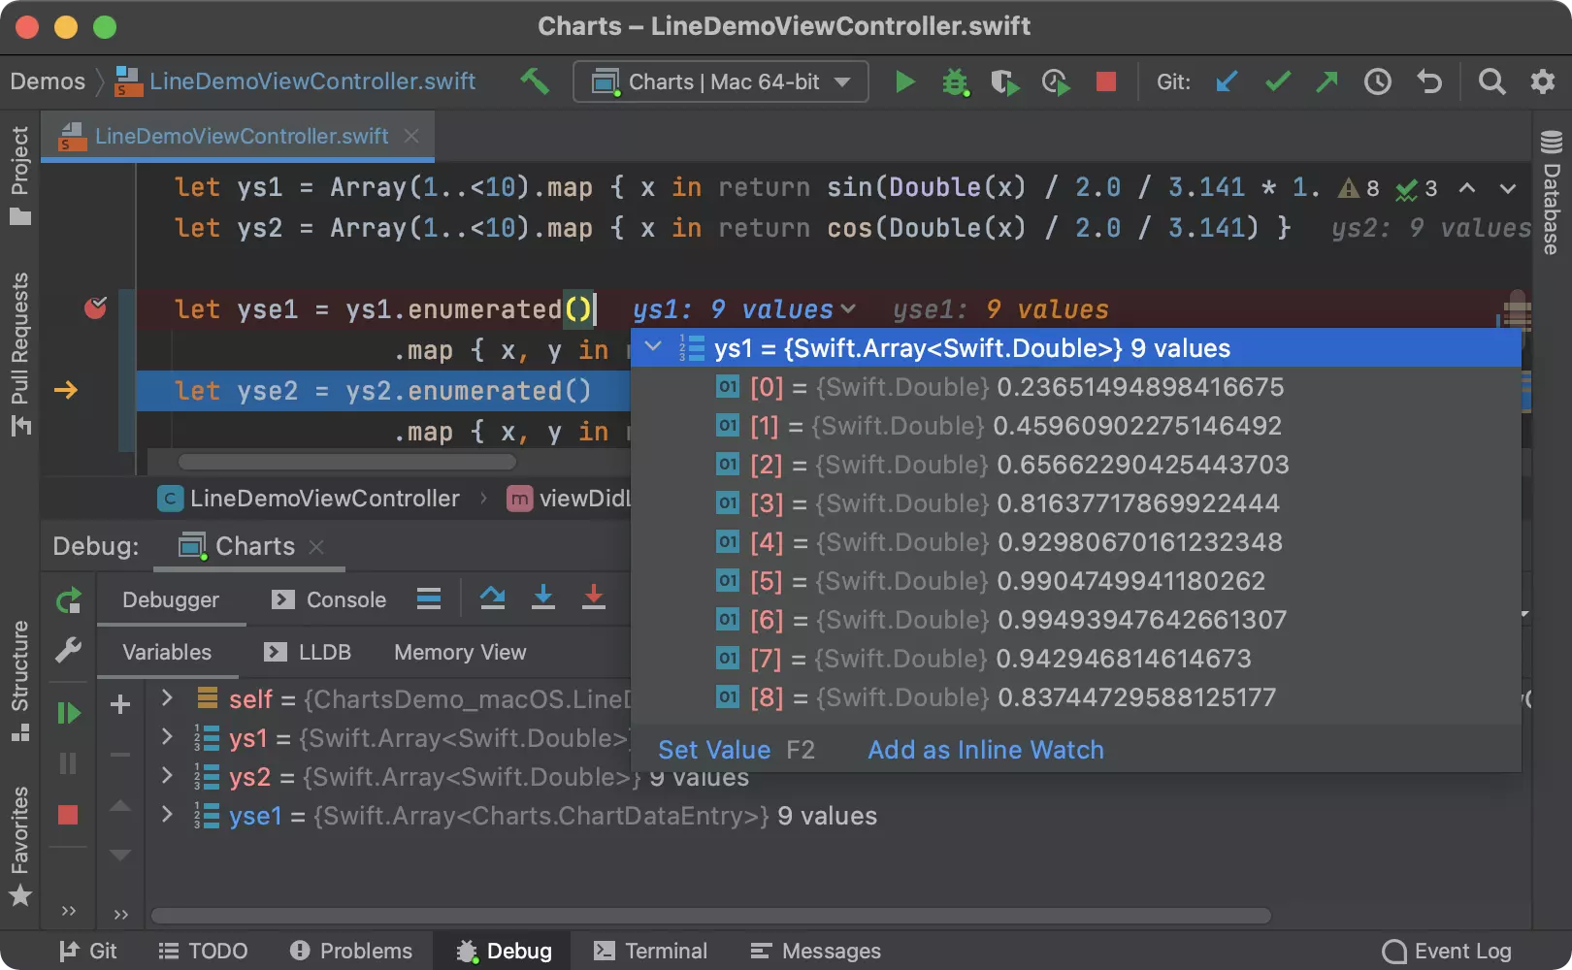Collapse the ys1 array in popup
1572x970 pixels.
tap(653, 347)
